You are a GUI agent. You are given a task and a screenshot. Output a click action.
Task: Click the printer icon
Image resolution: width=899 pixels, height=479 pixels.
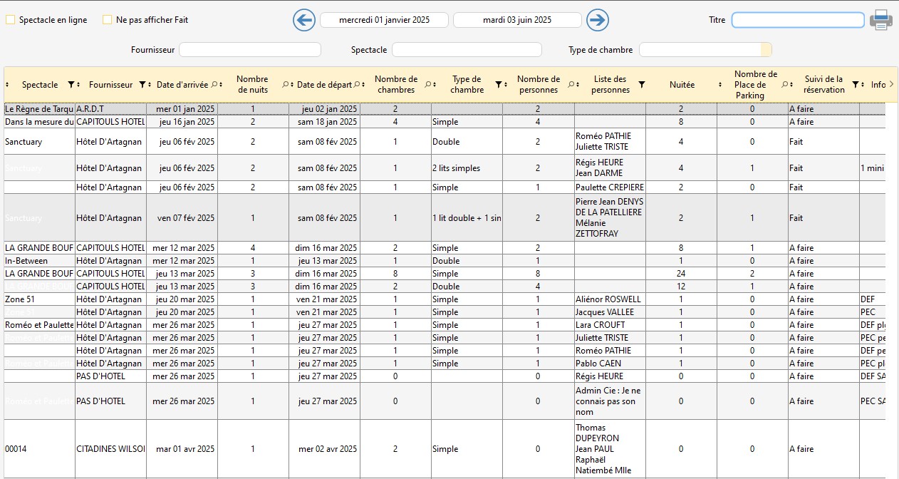880,20
